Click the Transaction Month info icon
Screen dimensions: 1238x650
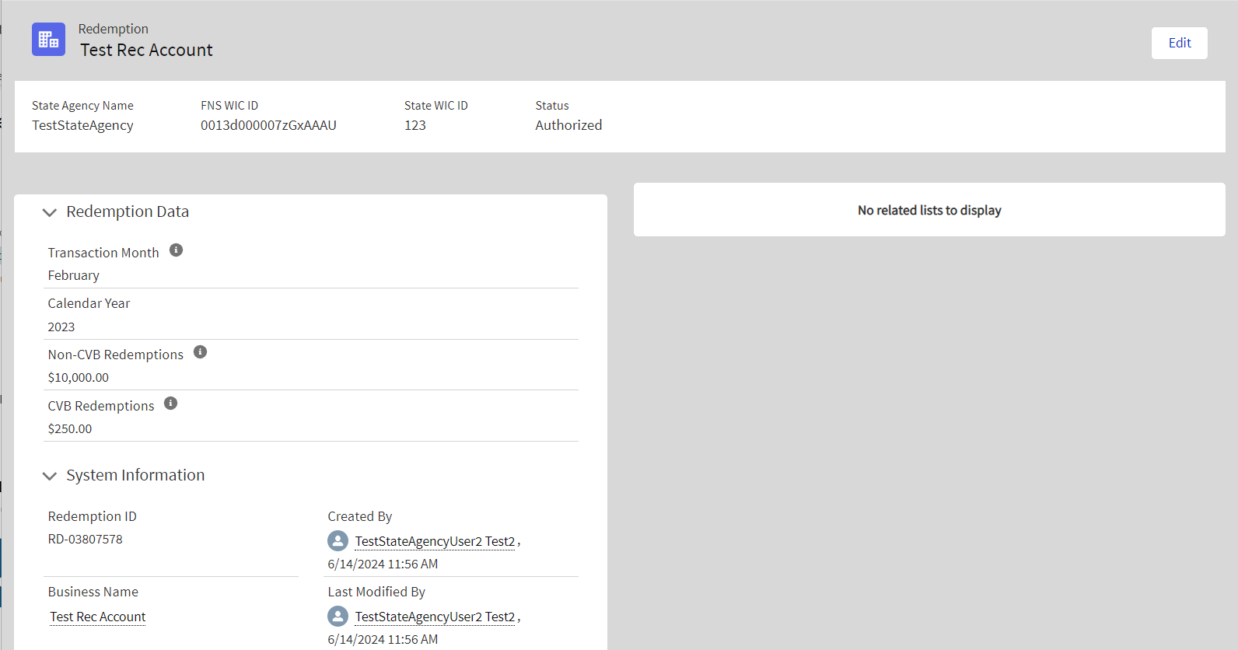pos(177,250)
